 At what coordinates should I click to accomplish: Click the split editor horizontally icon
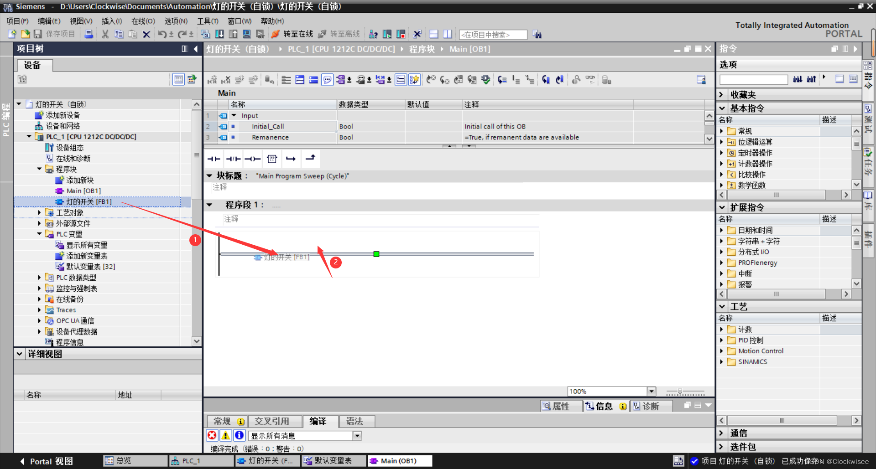coord(434,34)
